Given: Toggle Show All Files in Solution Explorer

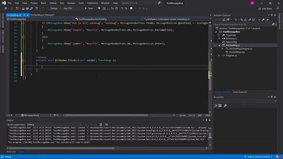Looking at the screenshot, I should pyautogui.click(x=253, y=20).
